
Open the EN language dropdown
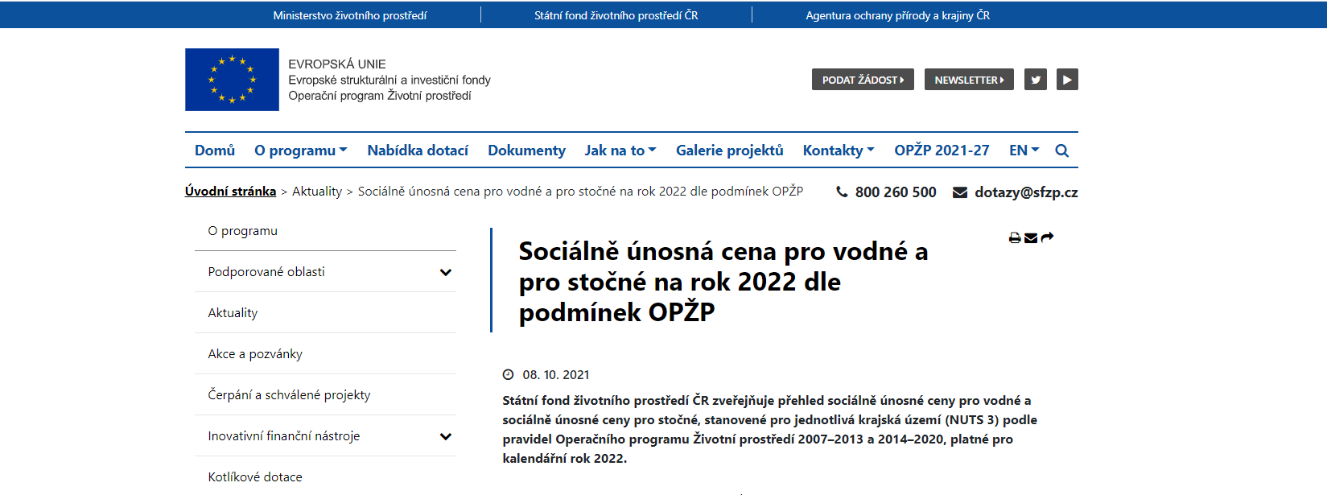pos(1024,151)
